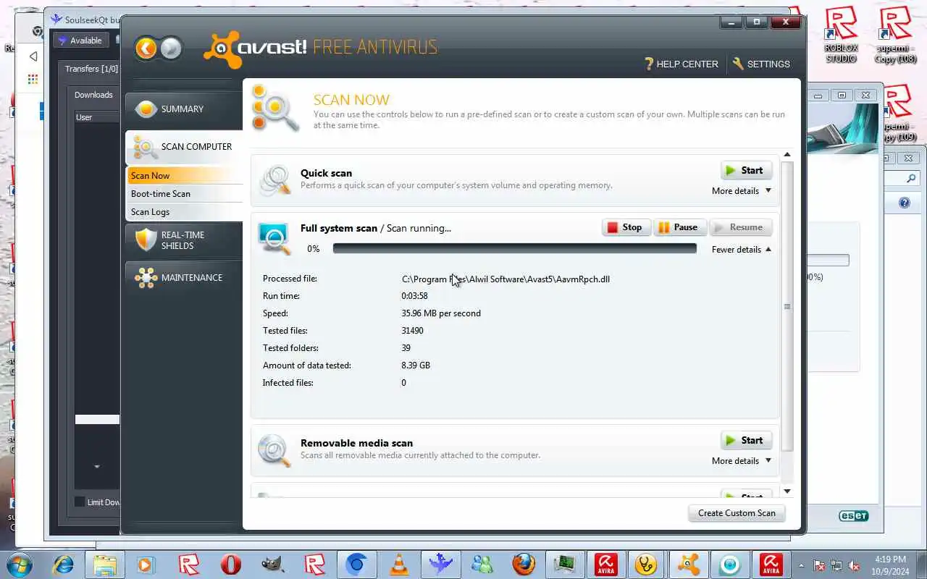Click the Full system scan monitor icon
This screenshot has height=579, width=927.
pyautogui.click(x=274, y=237)
